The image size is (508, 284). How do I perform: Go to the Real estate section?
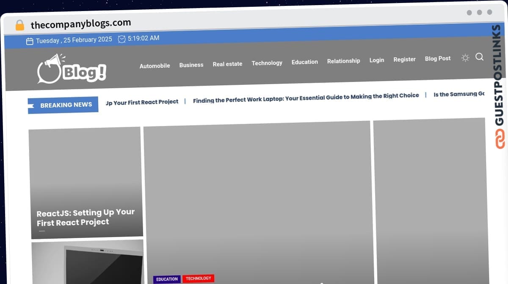pos(227,64)
